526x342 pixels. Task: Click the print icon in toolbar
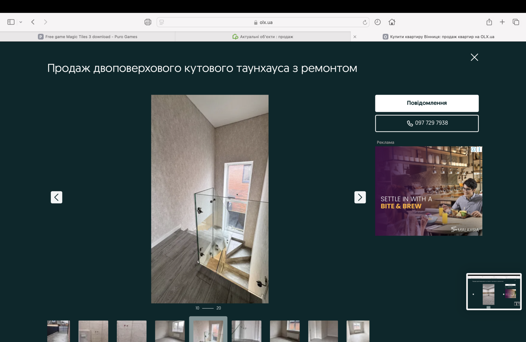tap(148, 22)
